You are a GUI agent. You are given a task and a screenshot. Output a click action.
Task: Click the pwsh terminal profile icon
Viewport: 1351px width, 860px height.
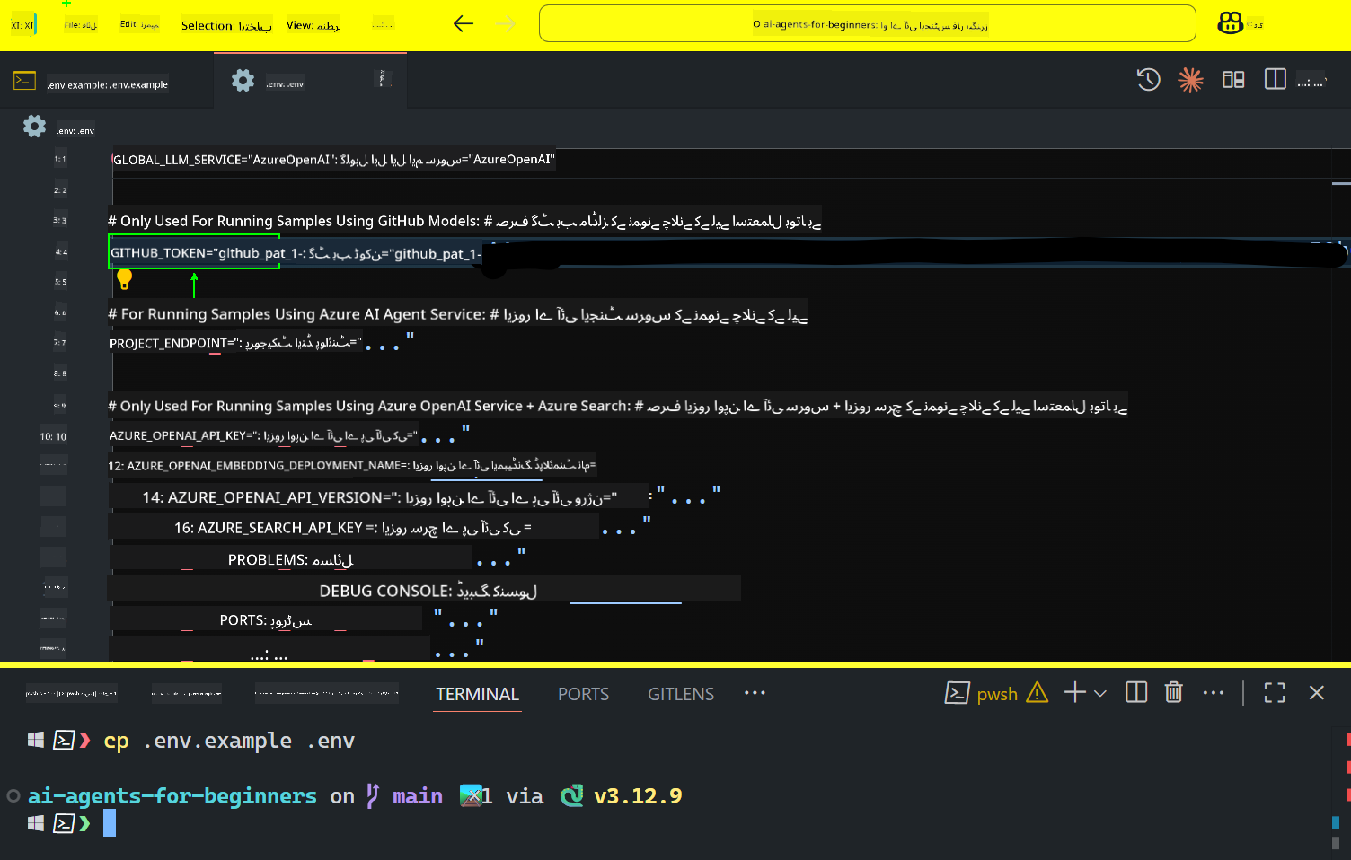point(958,693)
